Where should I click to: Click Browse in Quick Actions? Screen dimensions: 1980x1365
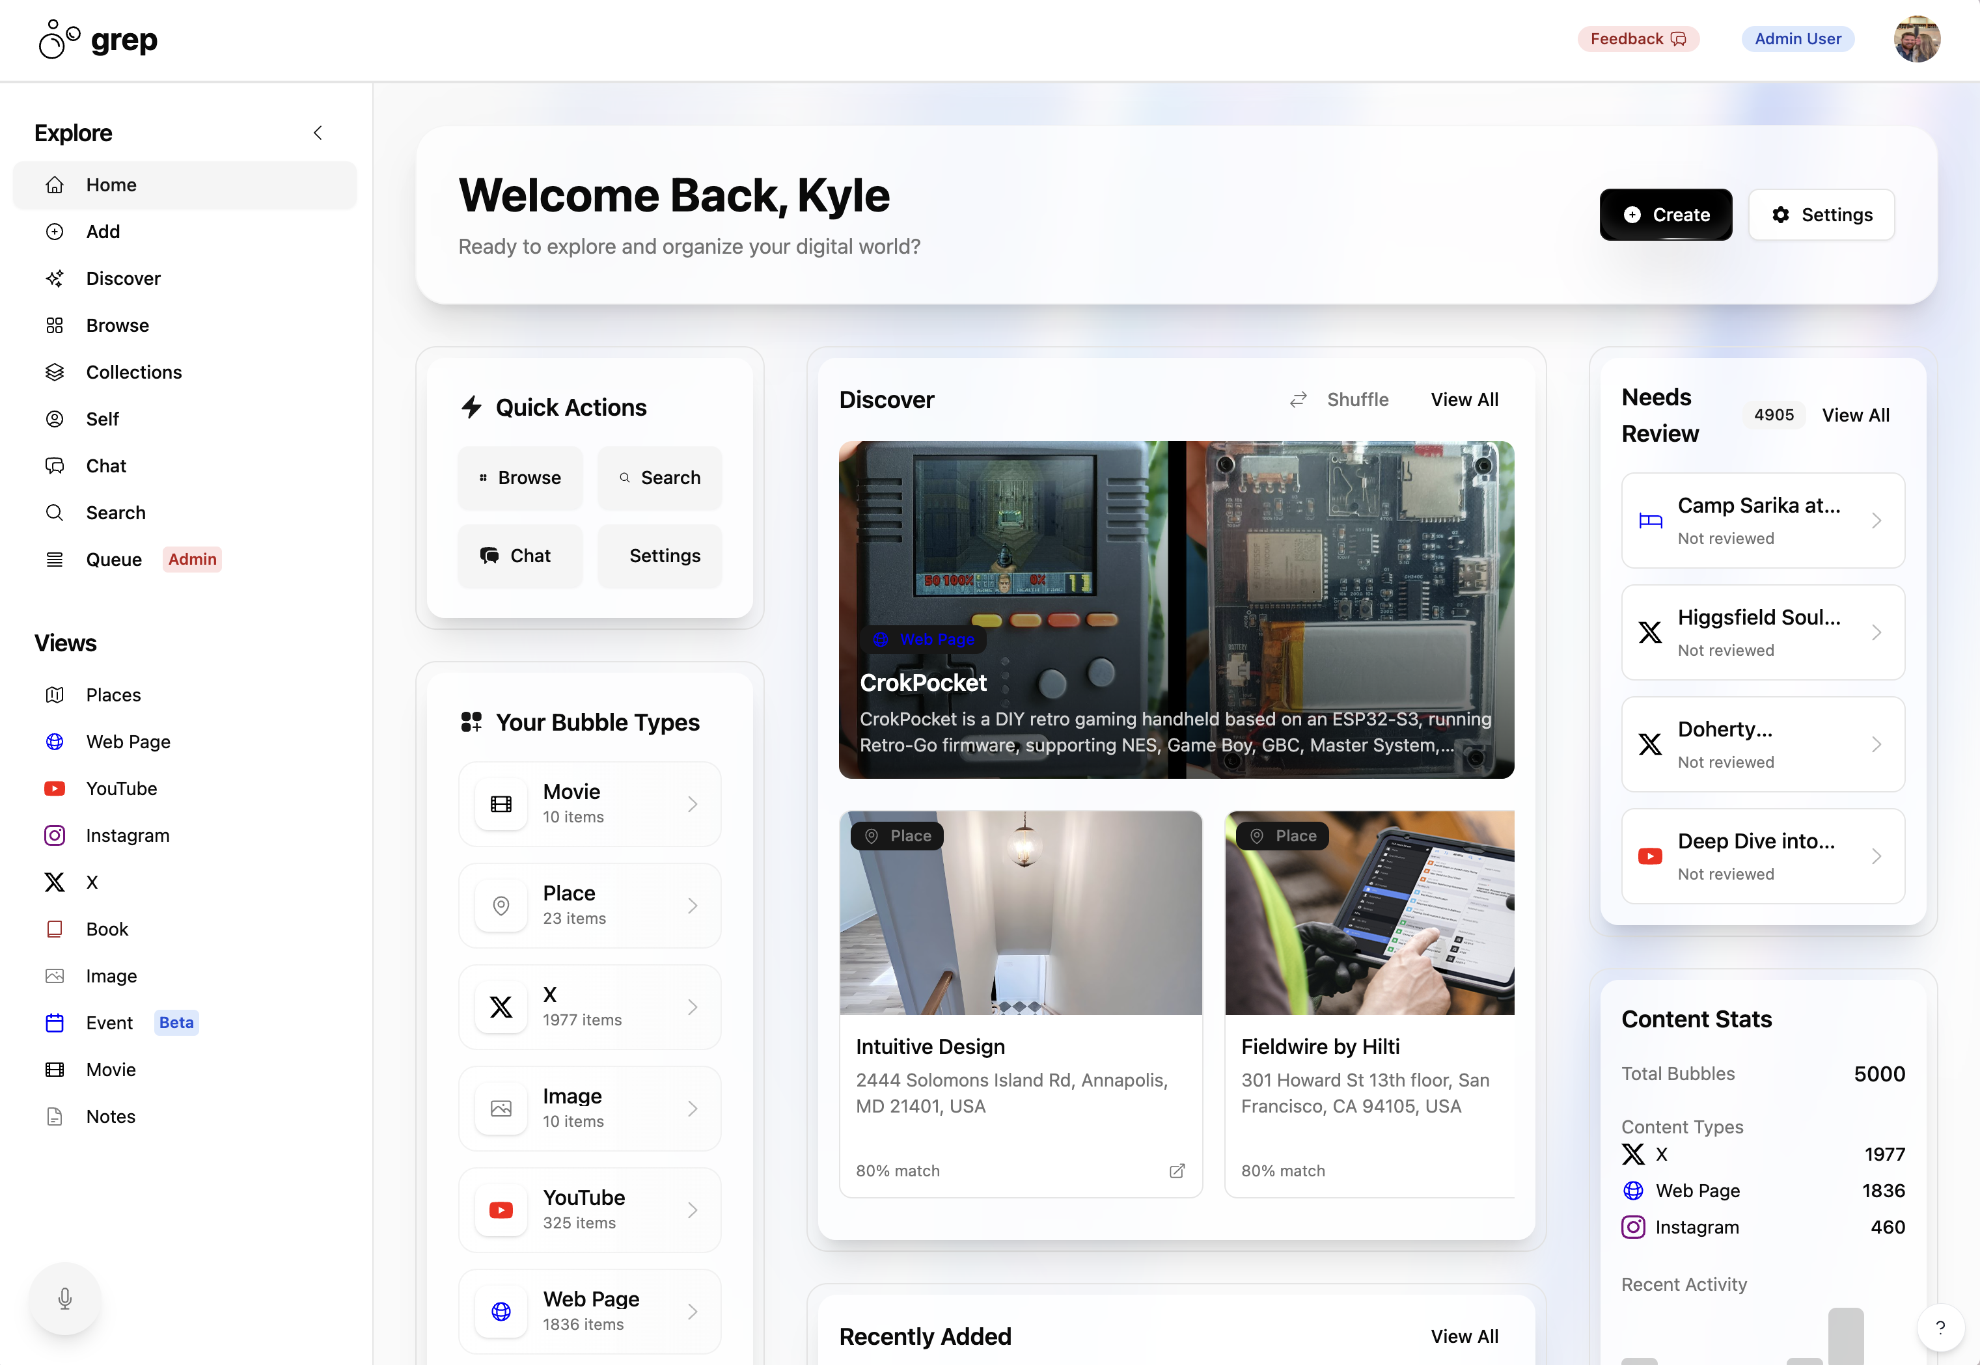point(520,478)
